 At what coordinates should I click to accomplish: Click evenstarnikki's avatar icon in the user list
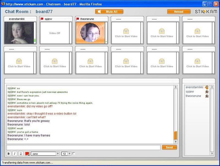pyautogui.click(x=207, y=87)
